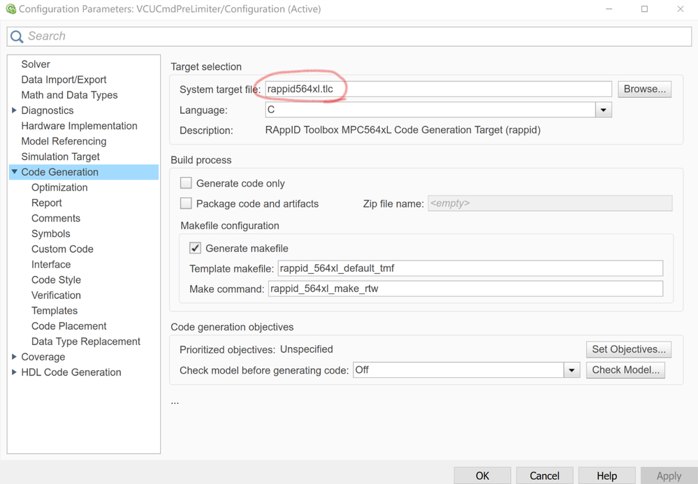The image size is (698, 484).
Task: Select Symbols in the tree
Action: pos(51,234)
